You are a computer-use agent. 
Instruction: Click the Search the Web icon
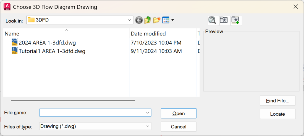pos(212,20)
